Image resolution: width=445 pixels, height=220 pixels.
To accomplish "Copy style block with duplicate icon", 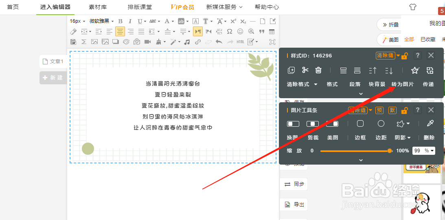I will 291,70.
